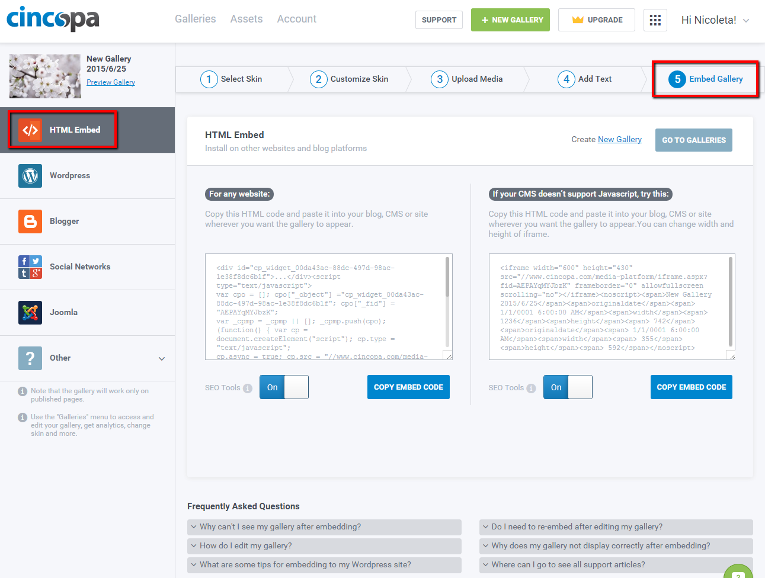Click the info icon next to published pages note
The width and height of the screenshot is (765, 578).
(23, 391)
